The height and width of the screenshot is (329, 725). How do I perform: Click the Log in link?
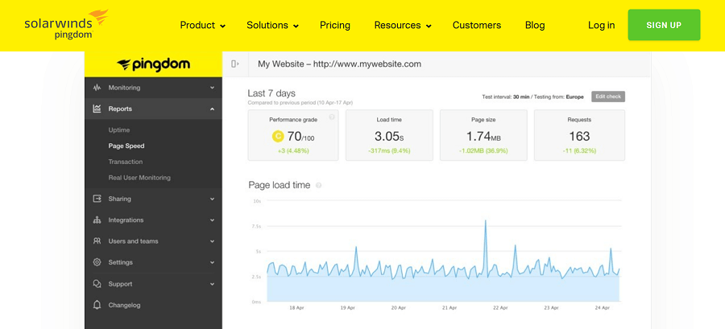point(602,26)
